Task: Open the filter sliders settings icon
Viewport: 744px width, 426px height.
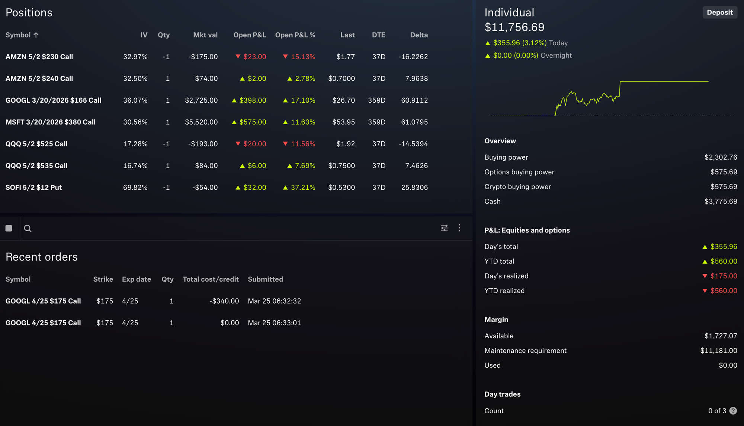Action: pyautogui.click(x=444, y=228)
